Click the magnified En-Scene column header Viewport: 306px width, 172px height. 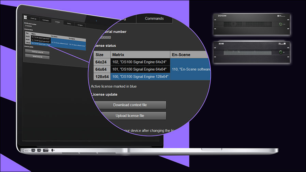click(x=189, y=55)
